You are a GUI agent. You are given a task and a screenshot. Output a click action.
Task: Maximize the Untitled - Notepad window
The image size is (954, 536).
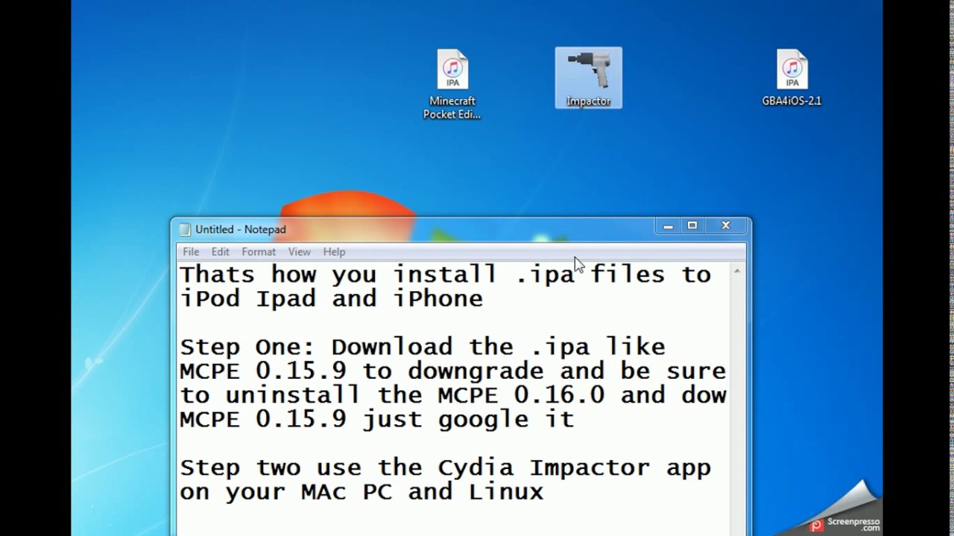click(x=692, y=226)
